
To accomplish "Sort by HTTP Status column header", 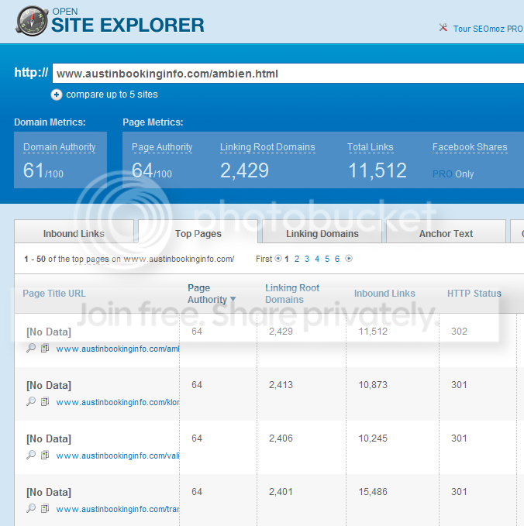I will pyautogui.click(x=474, y=294).
